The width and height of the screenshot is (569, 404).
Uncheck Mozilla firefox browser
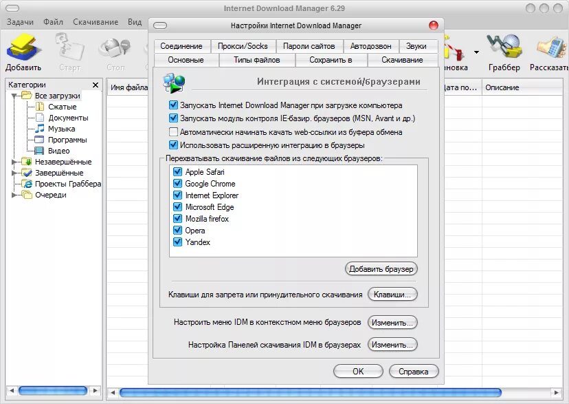[x=177, y=218]
